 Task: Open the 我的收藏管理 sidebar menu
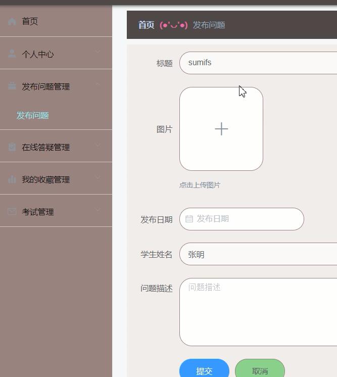click(56, 178)
